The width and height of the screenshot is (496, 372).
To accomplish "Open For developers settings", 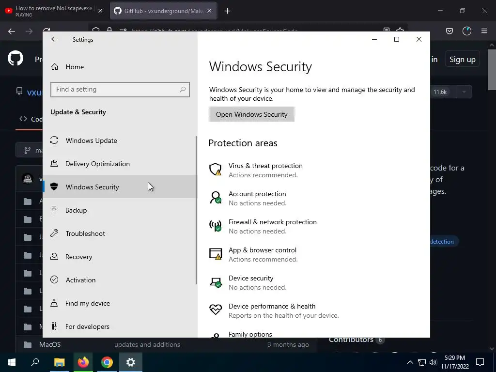I will tap(120, 326).
